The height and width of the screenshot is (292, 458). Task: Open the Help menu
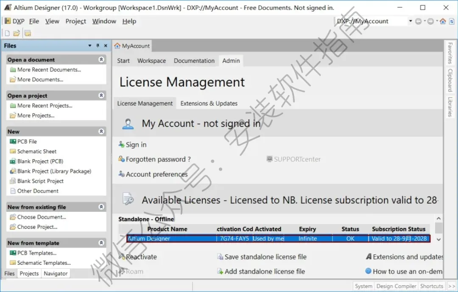pyautogui.click(x=129, y=21)
